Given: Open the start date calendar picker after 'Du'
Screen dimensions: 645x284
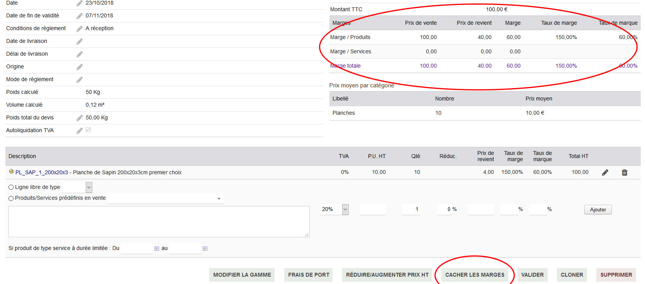Looking at the screenshot, I should (x=157, y=248).
